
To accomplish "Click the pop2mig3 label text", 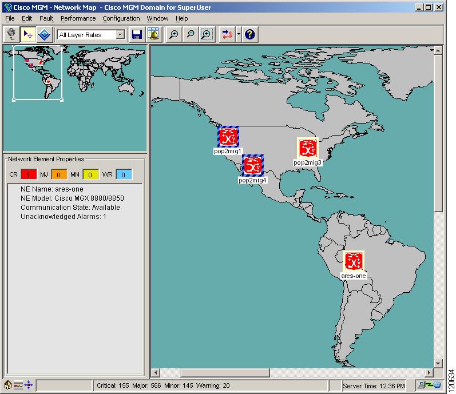I will click(x=307, y=162).
